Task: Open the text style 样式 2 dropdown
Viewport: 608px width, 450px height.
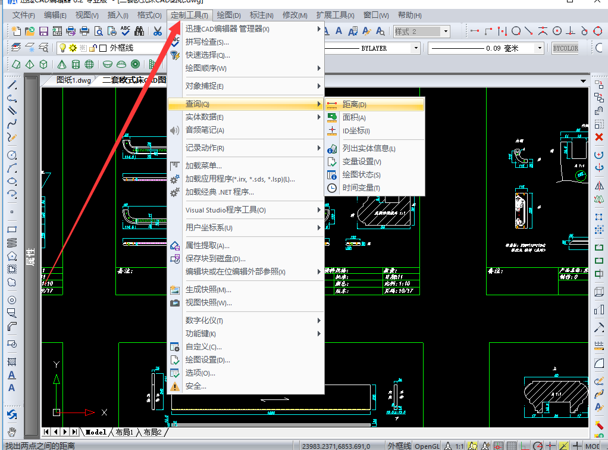Action: pos(446,32)
